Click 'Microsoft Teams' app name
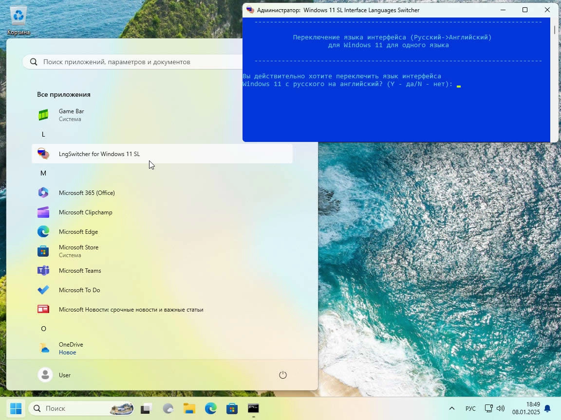Image resolution: width=561 pixels, height=420 pixels. click(80, 271)
